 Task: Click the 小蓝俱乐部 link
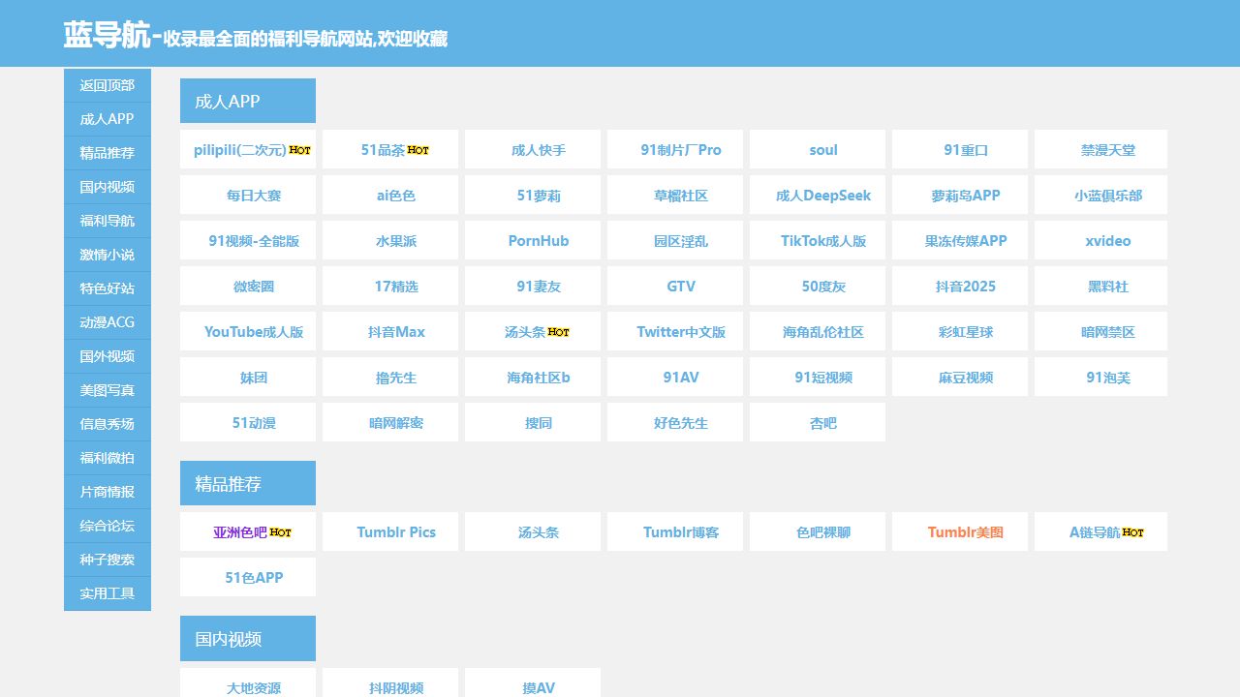pyautogui.click(x=1108, y=196)
